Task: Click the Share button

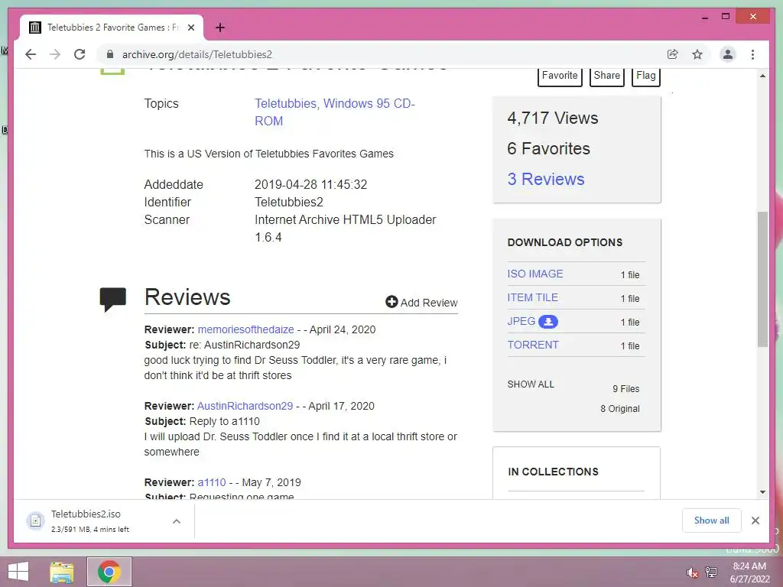Action: 606,76
